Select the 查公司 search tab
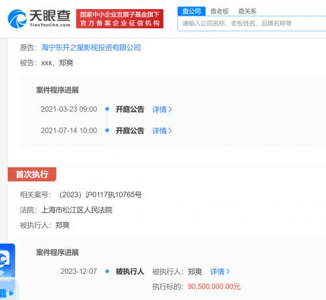Image resolution: width=326 pixels, height=300 pixels. point(192,11)
